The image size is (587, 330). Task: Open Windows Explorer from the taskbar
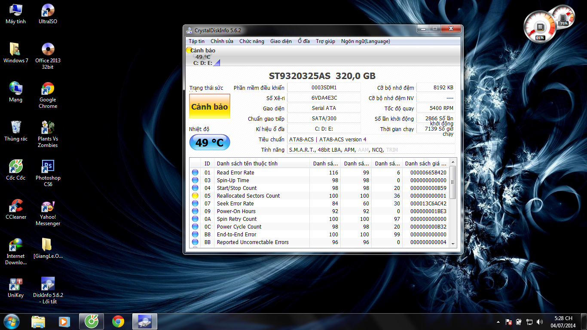(x=38, y=321)
